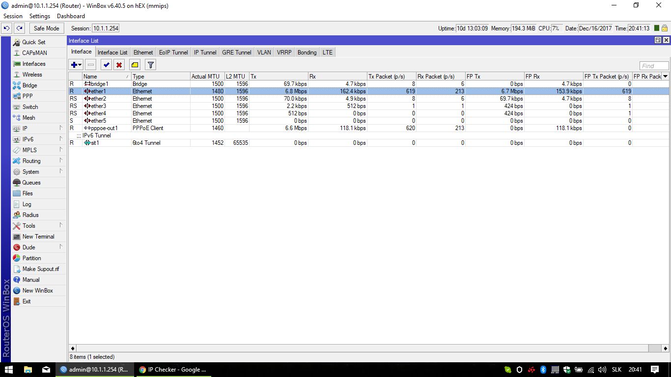The height and width of the screenshot is (377, 671).
Task: Click the horizontal scrollbar right arrow
Action: (666, 348)
